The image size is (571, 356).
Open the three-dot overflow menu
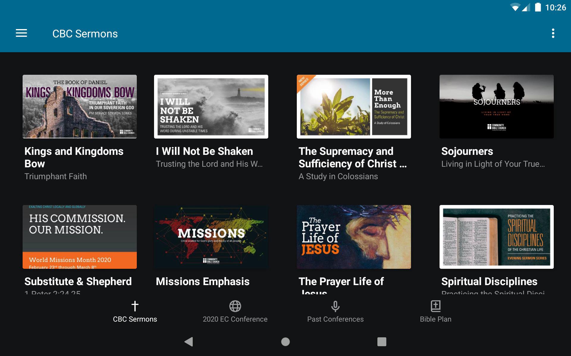(x=553, y=33)
